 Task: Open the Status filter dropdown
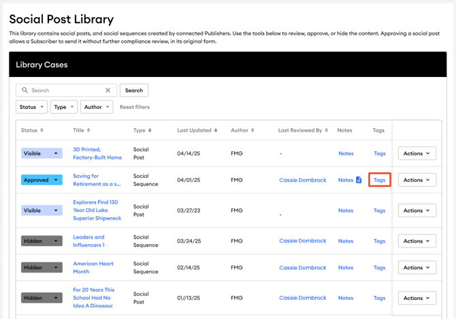pos(31,107)
